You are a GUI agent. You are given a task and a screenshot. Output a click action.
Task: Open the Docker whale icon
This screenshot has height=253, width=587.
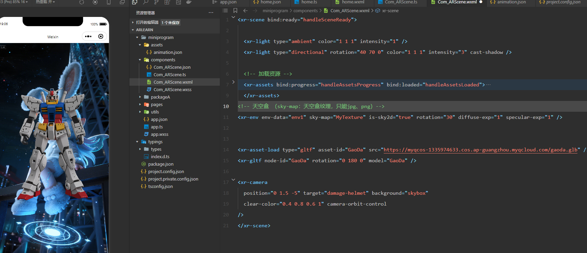(189, 2)
